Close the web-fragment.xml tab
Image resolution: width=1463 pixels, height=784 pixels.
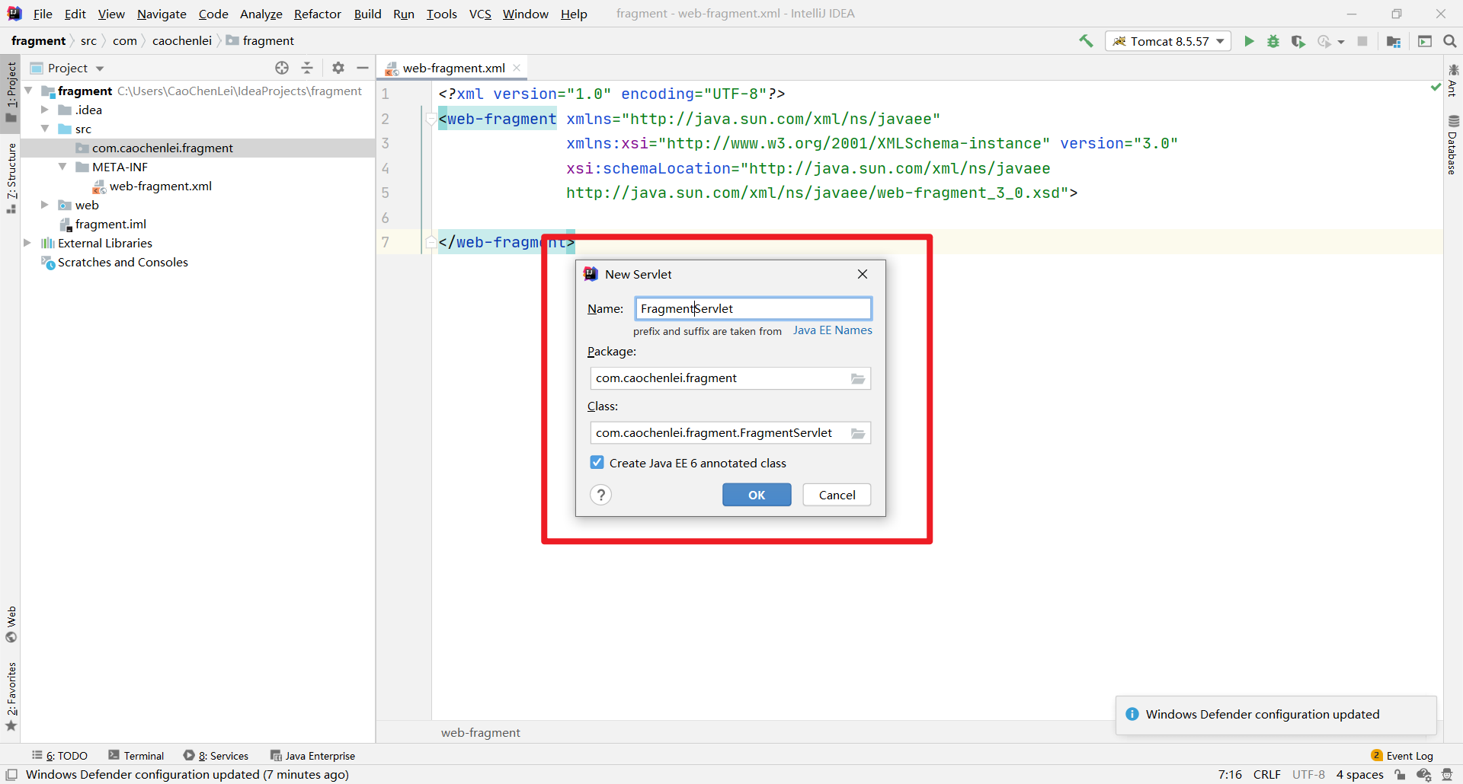517,68
